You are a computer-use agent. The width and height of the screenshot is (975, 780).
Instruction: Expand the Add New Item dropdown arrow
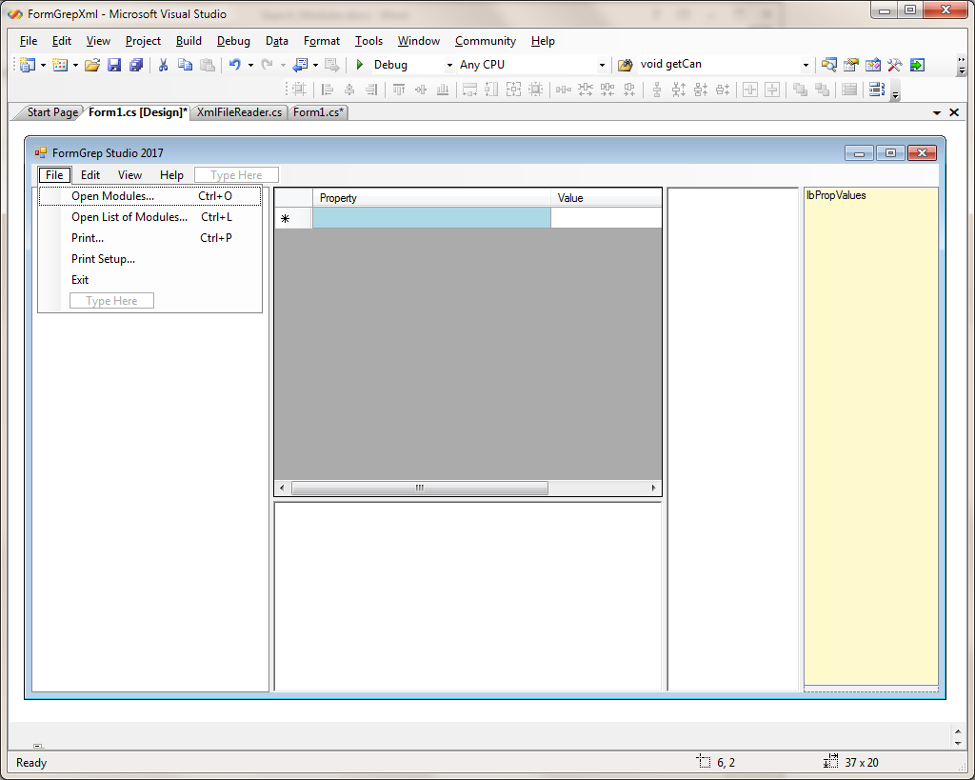click(75, 65)
